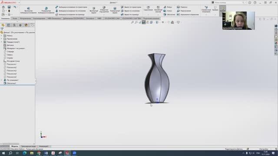The height and width of the screenshot is (156, 278).
Task: Select Вытянутая бобышка/основание tool
Action: coord(28,10)
